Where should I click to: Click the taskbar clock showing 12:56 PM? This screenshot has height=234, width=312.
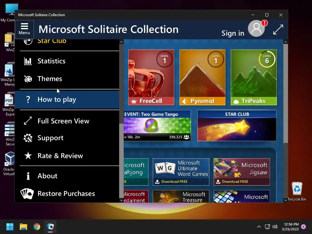[x=290, y=227]
